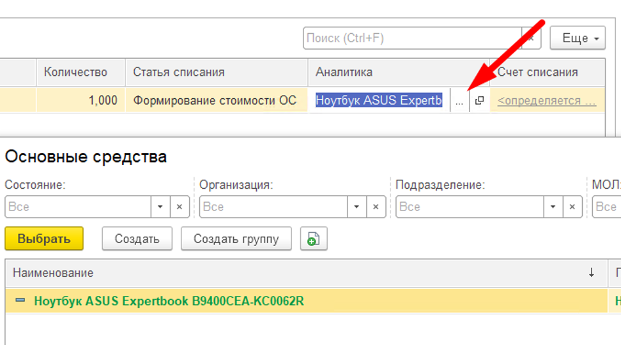The image size is (621, 345).
Task: Click the Счет списания column header
Action: coord(548,72)
